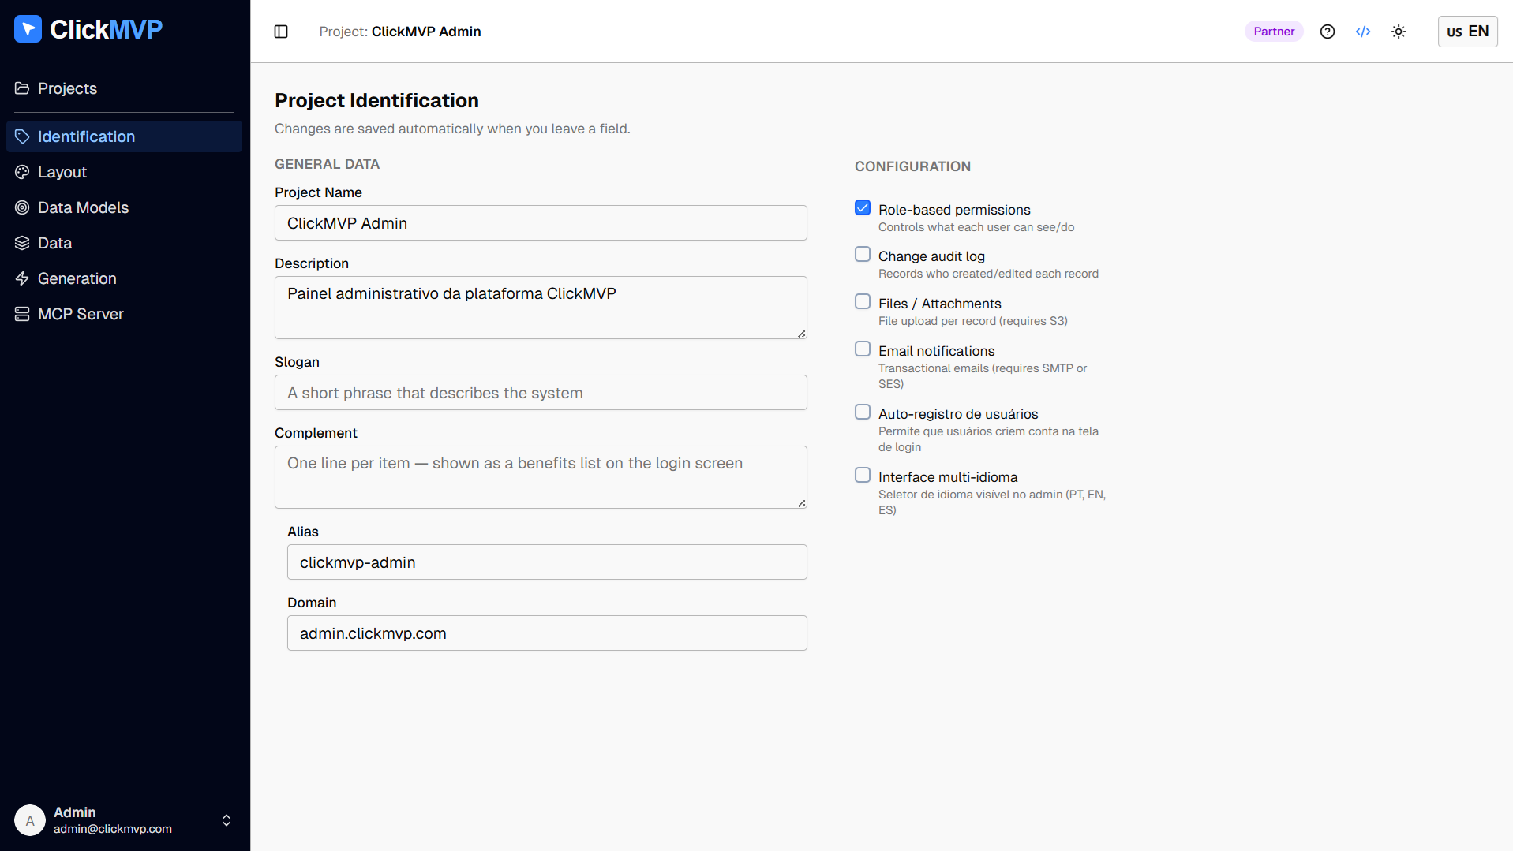Viewport: 1513px width, 851px height.
Task: Disable Role-based permissions checkbox
Action: tap(863, 208)
